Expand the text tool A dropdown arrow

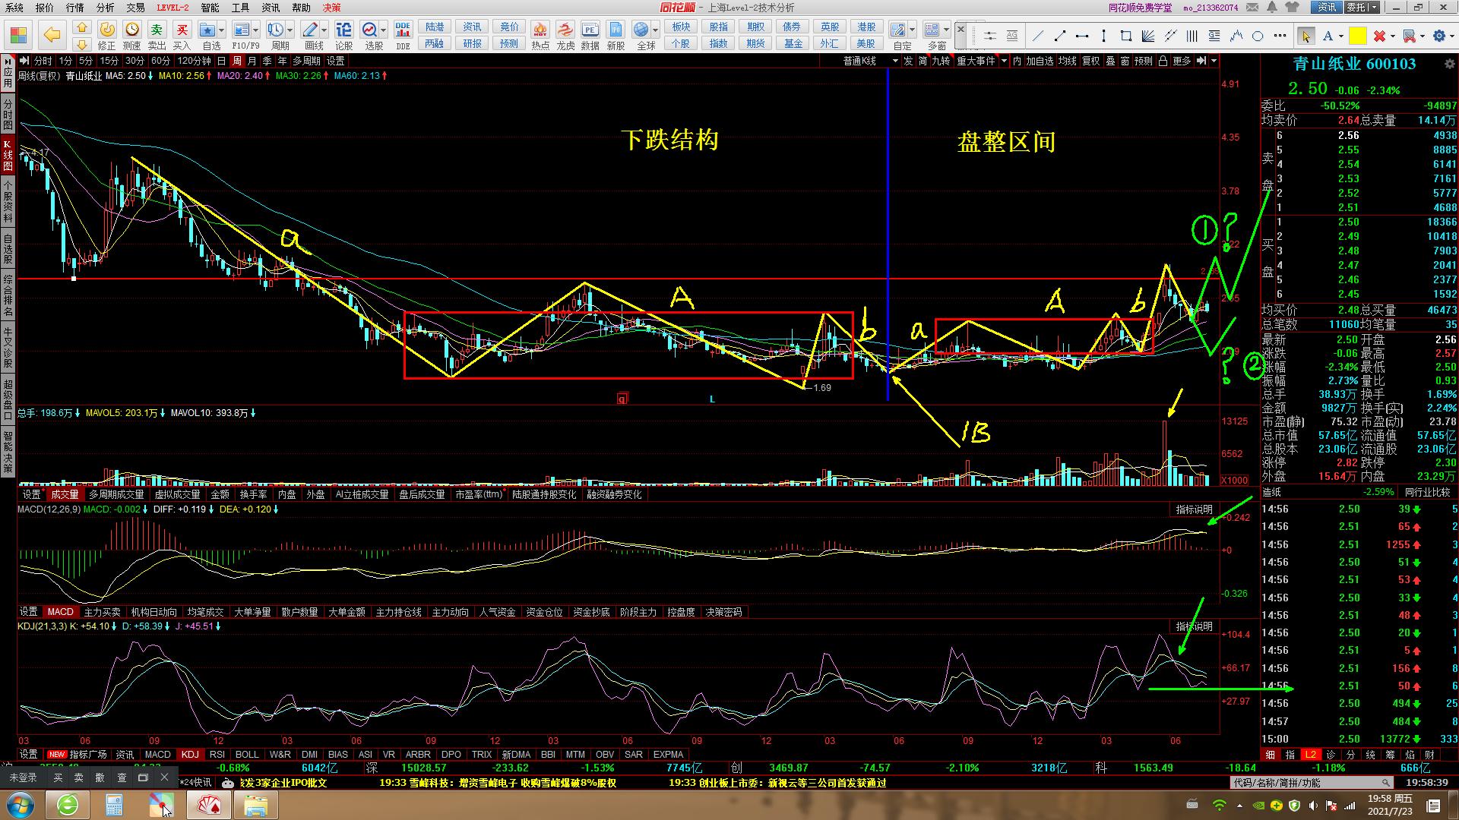click(x=1340, y=36)
